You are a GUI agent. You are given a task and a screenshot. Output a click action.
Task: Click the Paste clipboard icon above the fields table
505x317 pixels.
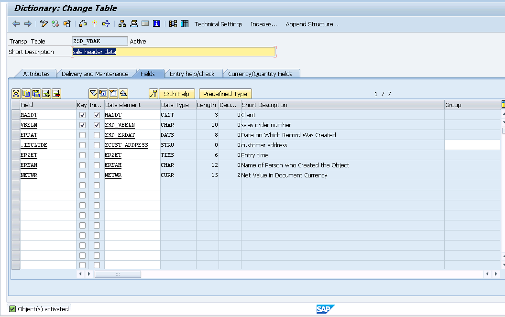[x=36, y=94]
